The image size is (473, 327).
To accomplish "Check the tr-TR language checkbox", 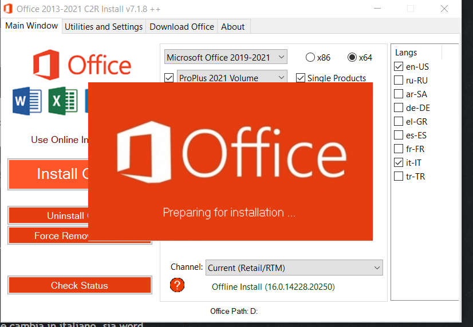I will 399,176.
